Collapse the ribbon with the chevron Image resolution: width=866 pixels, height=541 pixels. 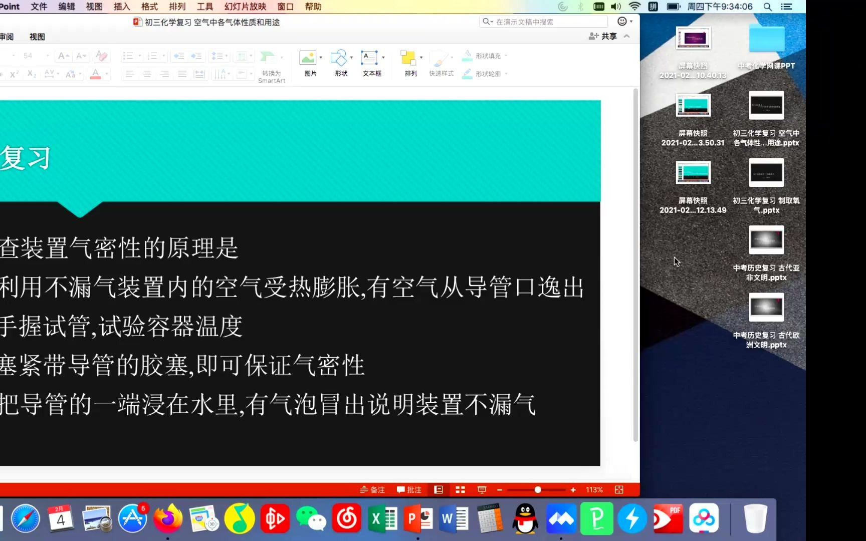[x=627, y=36]
